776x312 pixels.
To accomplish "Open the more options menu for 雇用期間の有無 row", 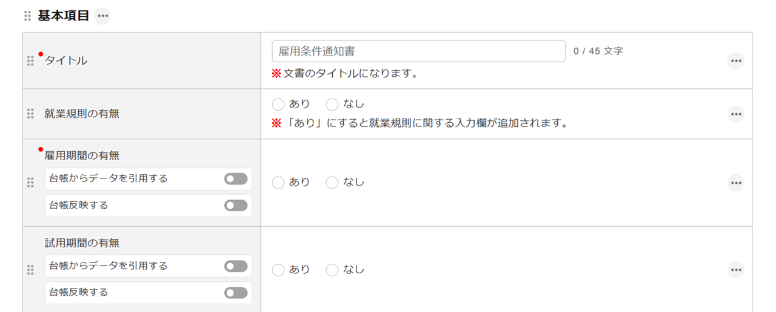I will click(x=736, y=183).
